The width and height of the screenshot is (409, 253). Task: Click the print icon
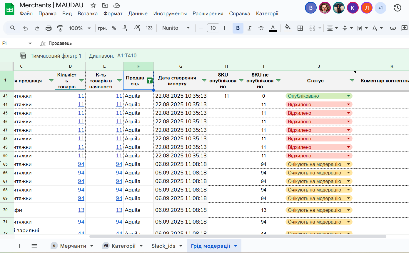49,28
